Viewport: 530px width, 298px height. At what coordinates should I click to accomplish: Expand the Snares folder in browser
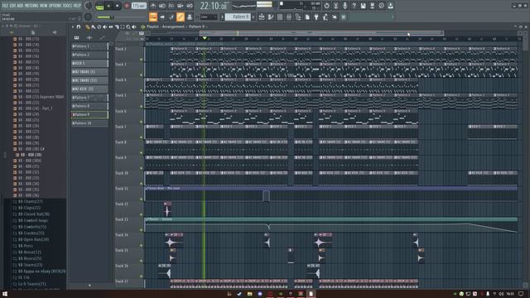click(x=29, y=265)
